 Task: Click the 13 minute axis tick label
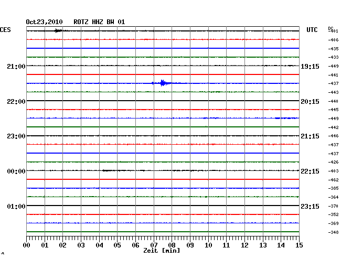pyautogui.click(x=263, y=245)
